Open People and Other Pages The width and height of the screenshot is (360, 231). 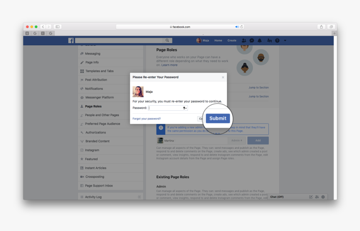[111, 115]
